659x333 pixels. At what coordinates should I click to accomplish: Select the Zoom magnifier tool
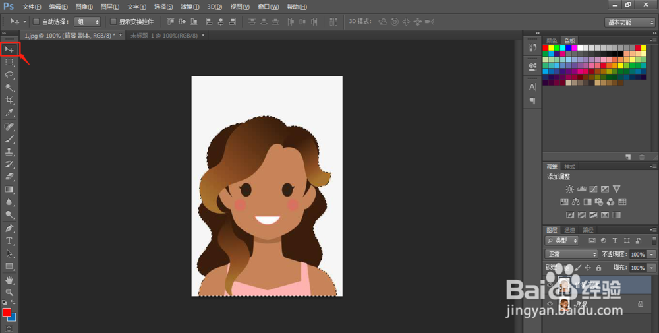[x=10, y=292]
